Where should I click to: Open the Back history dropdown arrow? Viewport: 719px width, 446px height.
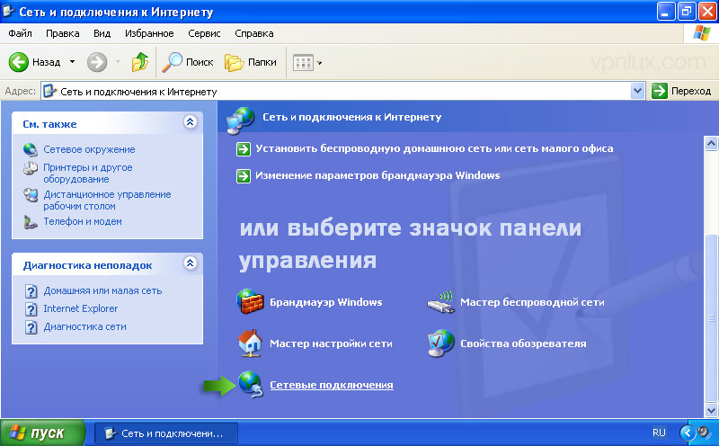72,62
